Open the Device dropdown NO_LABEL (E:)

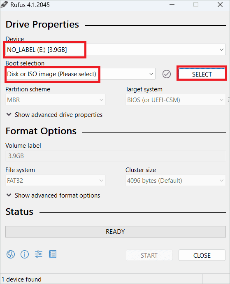point(116,49)
